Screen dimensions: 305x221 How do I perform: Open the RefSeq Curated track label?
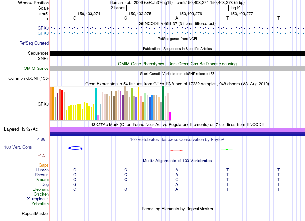coord(34,43)
